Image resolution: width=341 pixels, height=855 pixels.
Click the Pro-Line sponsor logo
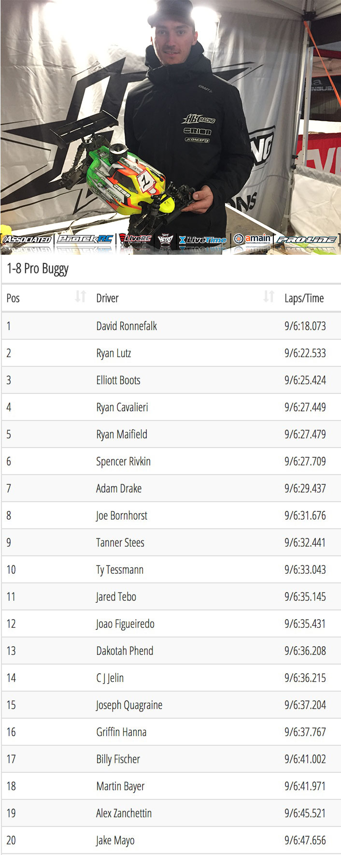tap(307, 239)
